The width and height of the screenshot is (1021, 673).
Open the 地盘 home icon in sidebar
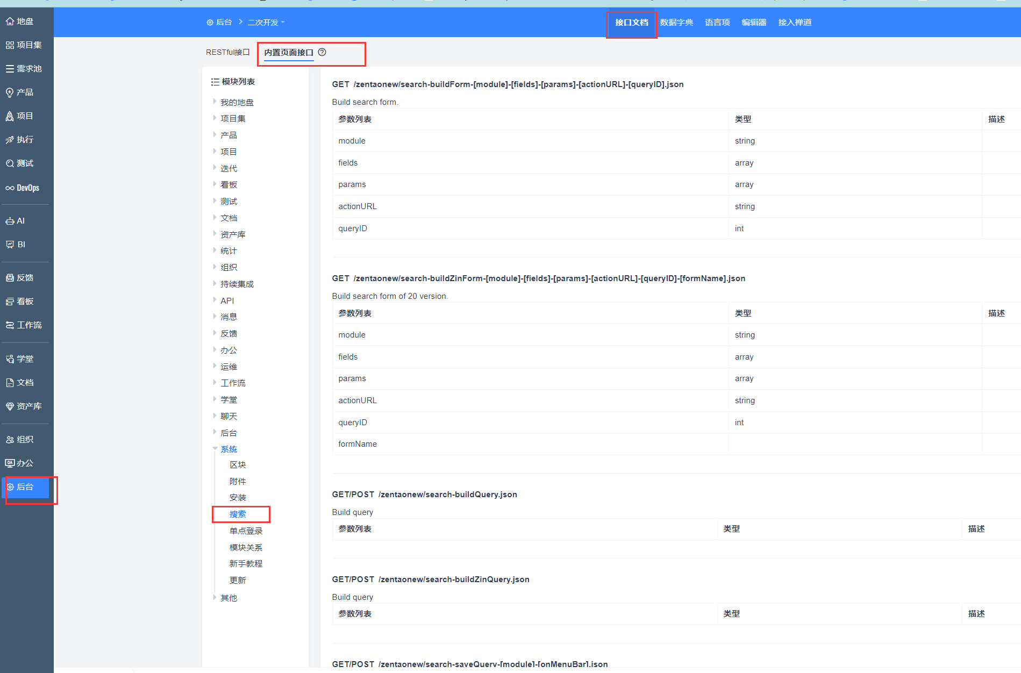click(10, 22)
